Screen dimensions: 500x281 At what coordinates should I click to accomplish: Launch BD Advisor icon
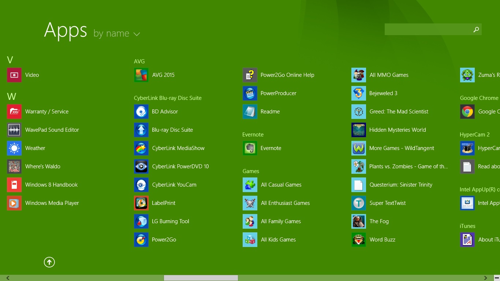141,112
